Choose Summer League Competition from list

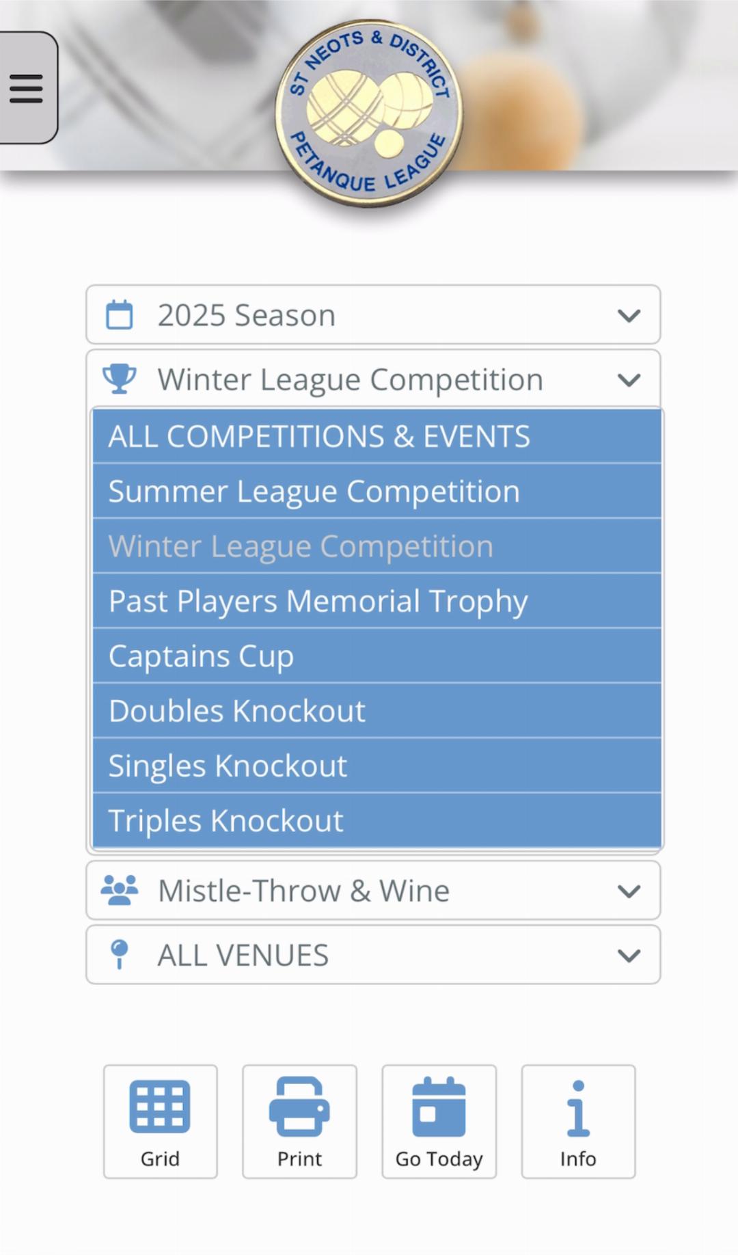coord(377,491)
